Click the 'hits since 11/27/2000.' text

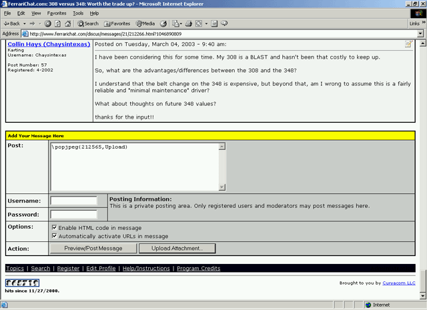coord(32,291)
